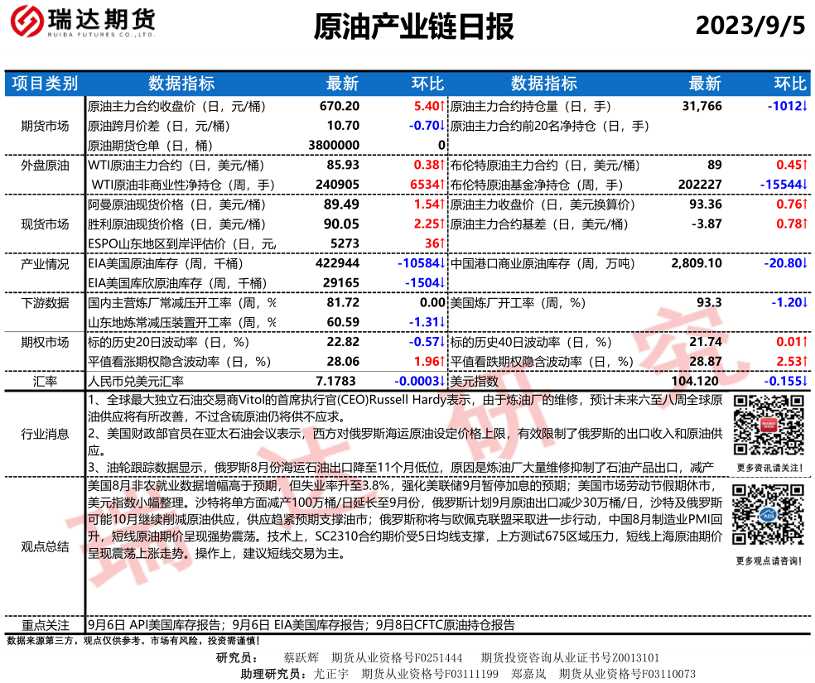Select the 项目类别 column header

[45, 84]
